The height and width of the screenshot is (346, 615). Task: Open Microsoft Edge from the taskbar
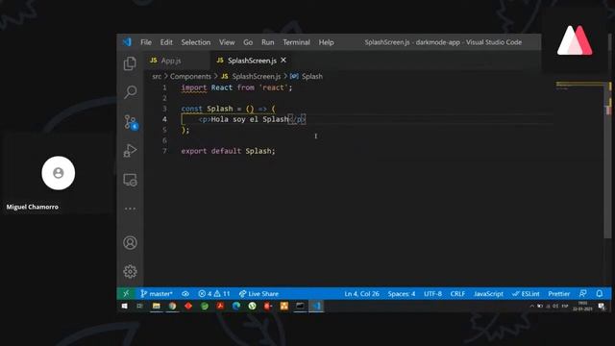(236, 306)
